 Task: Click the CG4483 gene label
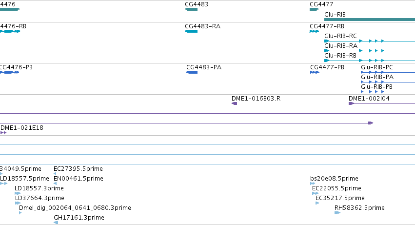(x=197, y=4)
